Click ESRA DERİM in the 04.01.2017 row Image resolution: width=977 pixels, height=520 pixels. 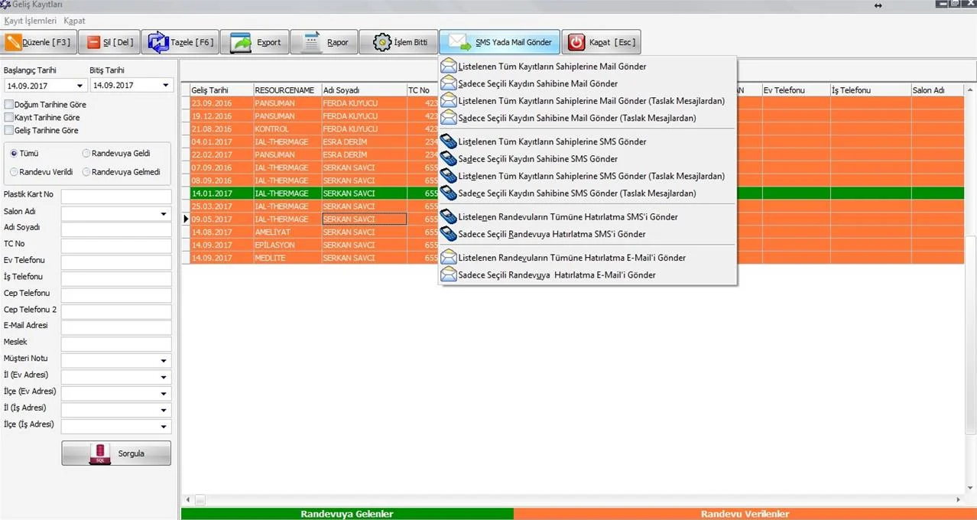364,142
